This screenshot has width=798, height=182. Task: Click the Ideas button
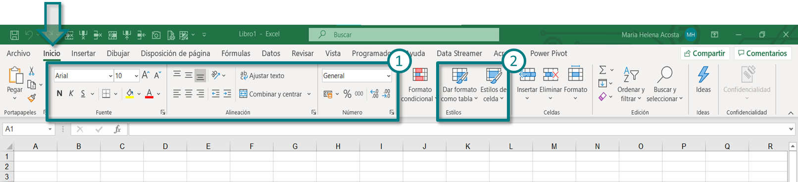pos(703,80)
